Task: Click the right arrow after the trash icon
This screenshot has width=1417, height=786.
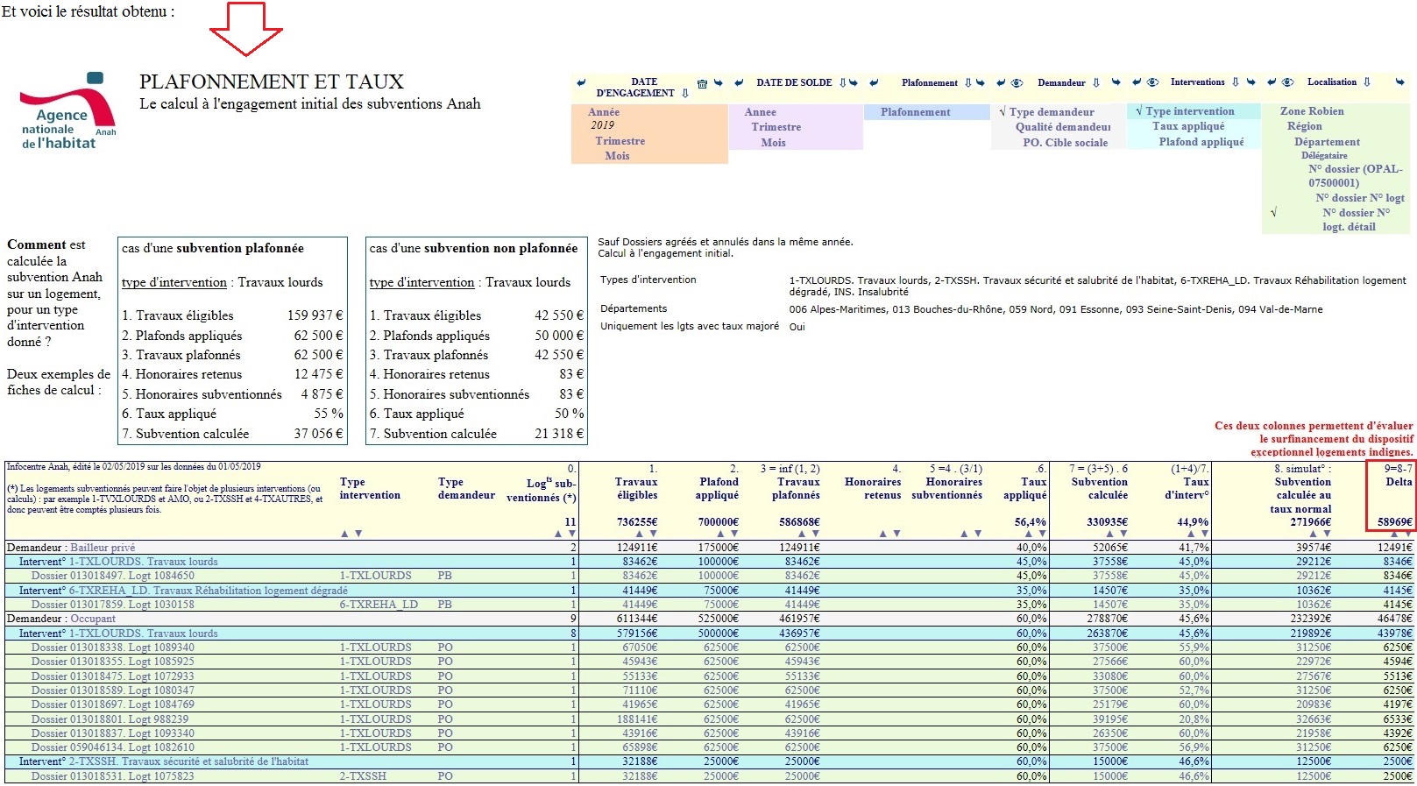Action: tap(719, 82)
